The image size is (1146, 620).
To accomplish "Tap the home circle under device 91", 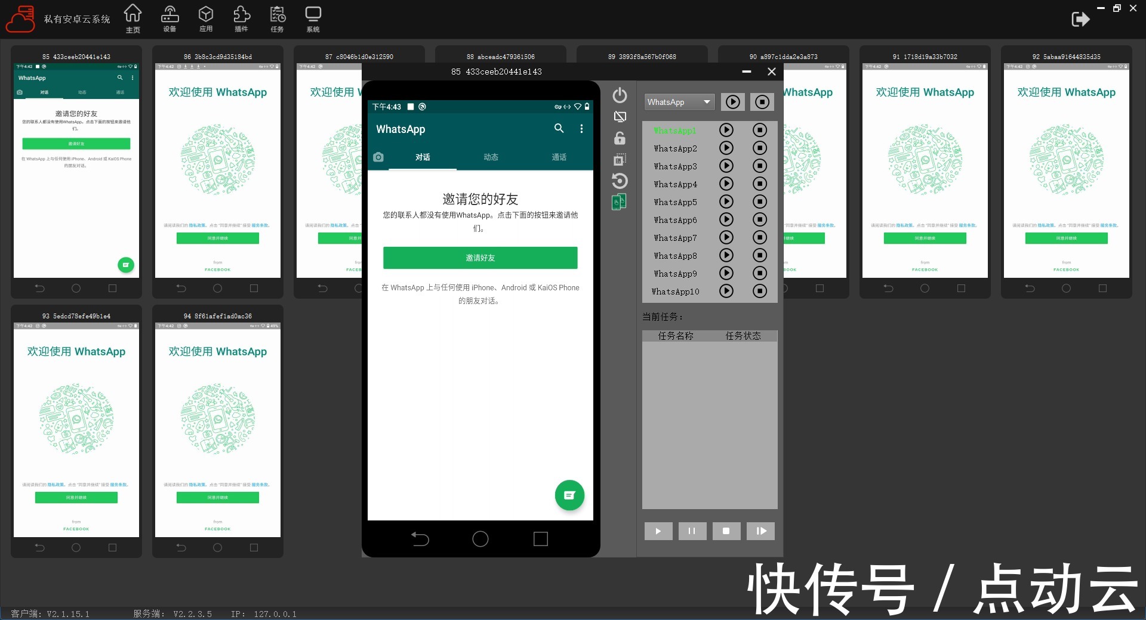I will click(925, 288).
